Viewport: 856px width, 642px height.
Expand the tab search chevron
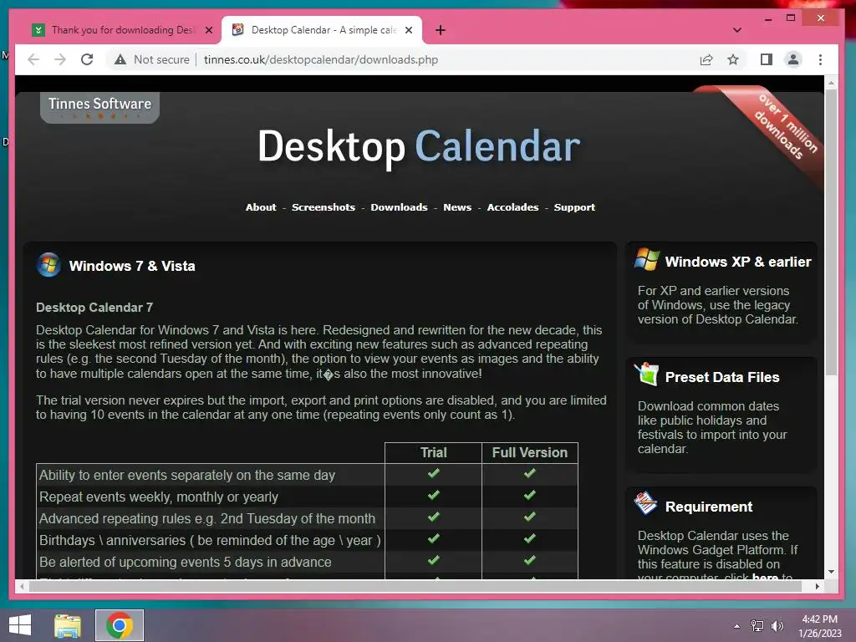737,30
